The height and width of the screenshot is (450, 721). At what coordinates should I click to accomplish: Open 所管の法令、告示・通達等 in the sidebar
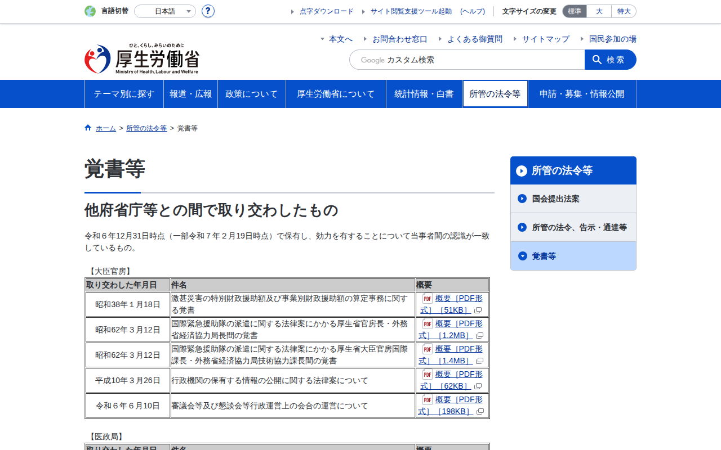573,227
